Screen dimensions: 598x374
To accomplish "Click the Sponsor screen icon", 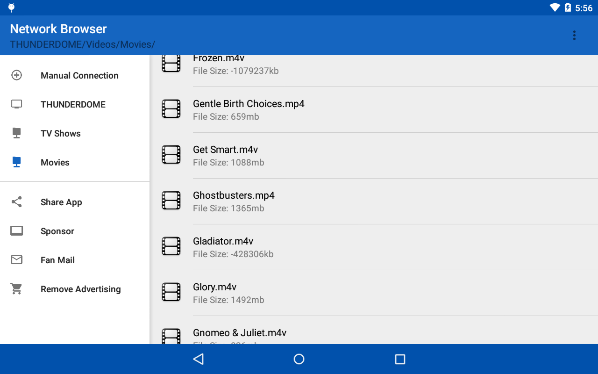I will pos(16,231).
